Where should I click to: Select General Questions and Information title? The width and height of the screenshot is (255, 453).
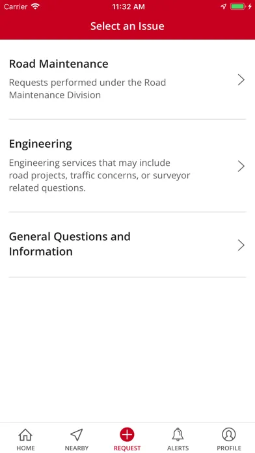pos(70,244)
